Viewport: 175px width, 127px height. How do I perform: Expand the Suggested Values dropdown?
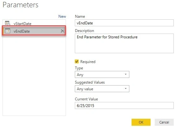click(x=102, y=89)
